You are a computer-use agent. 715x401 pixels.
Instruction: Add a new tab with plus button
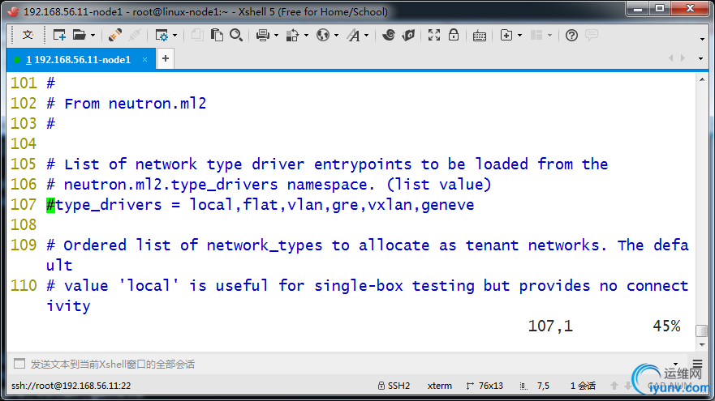tap(165, 58)
